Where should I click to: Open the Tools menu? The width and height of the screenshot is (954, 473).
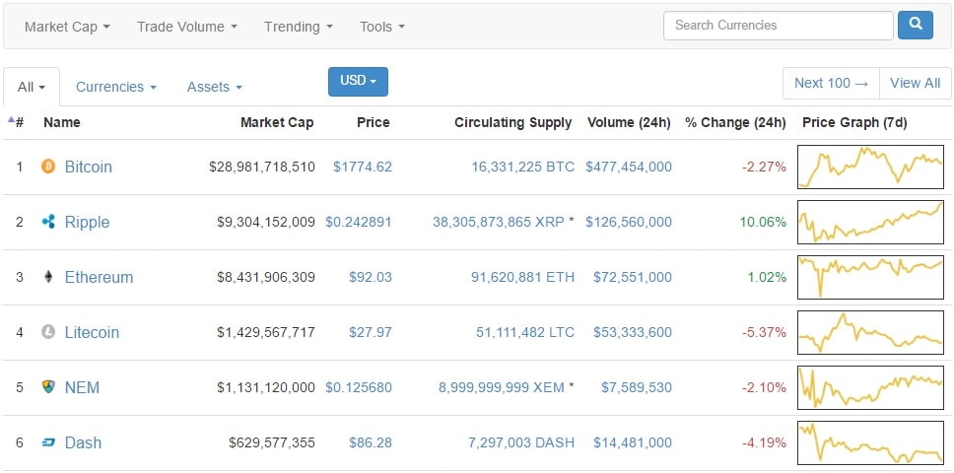click(381, 27)
